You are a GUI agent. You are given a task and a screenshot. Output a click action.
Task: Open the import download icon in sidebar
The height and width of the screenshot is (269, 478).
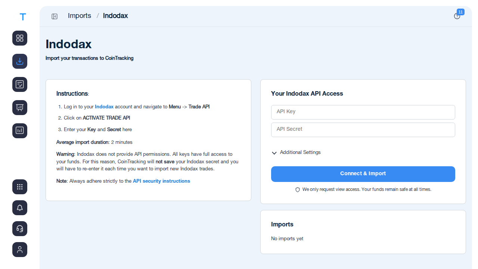pos(20,61)
